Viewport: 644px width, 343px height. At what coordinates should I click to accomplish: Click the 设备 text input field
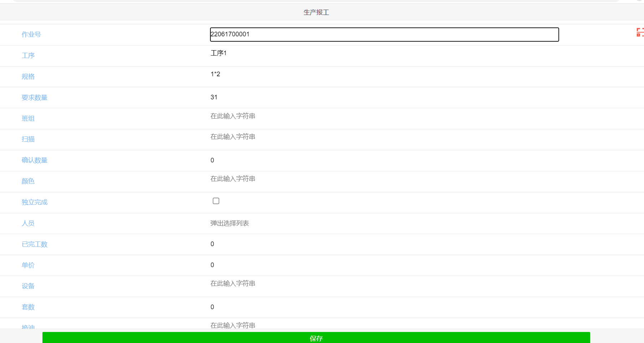click(233, 284)
